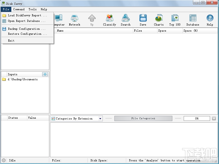Screen dimensions: 219x164
Task: Click the Idle status indicator circle
Action: click(x=4, y=160)
